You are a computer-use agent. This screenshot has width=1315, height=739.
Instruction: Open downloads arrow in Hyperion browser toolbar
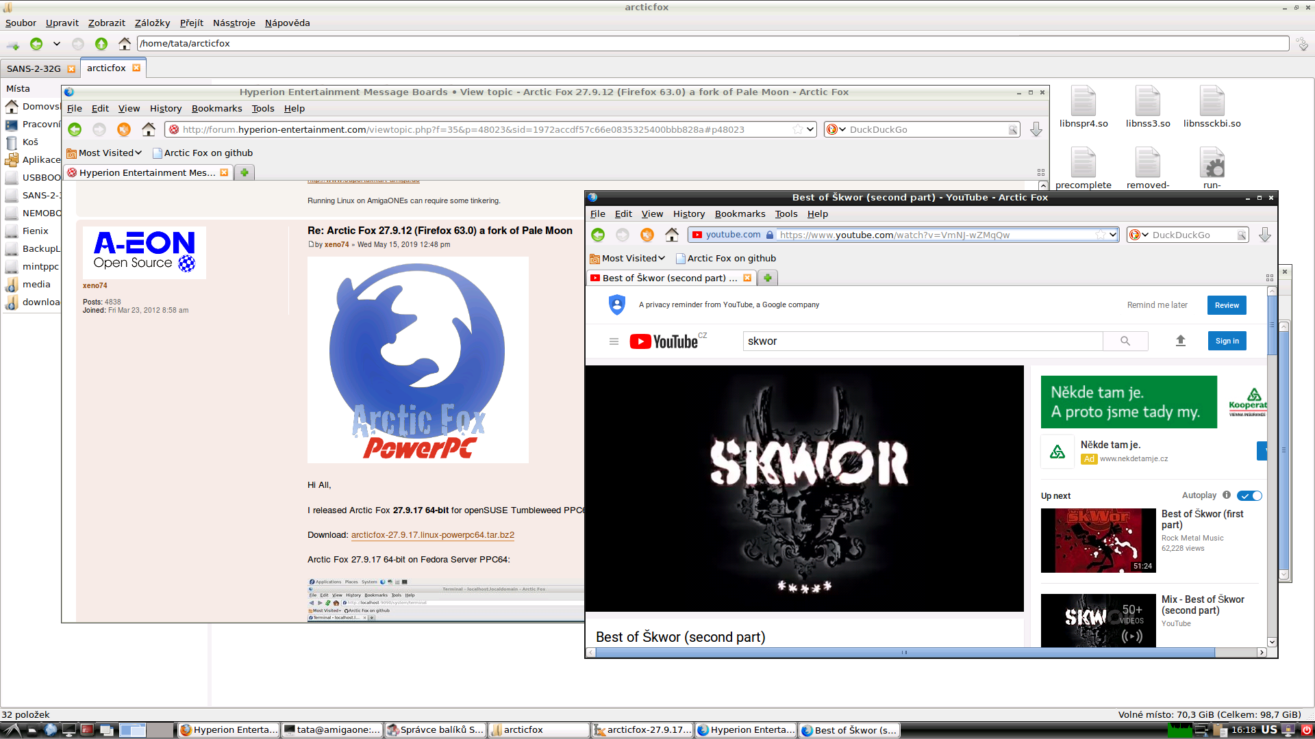pos(1036,129)
